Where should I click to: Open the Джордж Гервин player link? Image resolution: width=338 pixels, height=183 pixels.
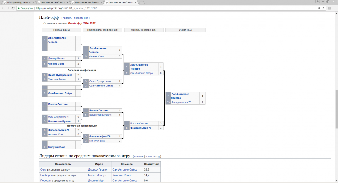97,169
